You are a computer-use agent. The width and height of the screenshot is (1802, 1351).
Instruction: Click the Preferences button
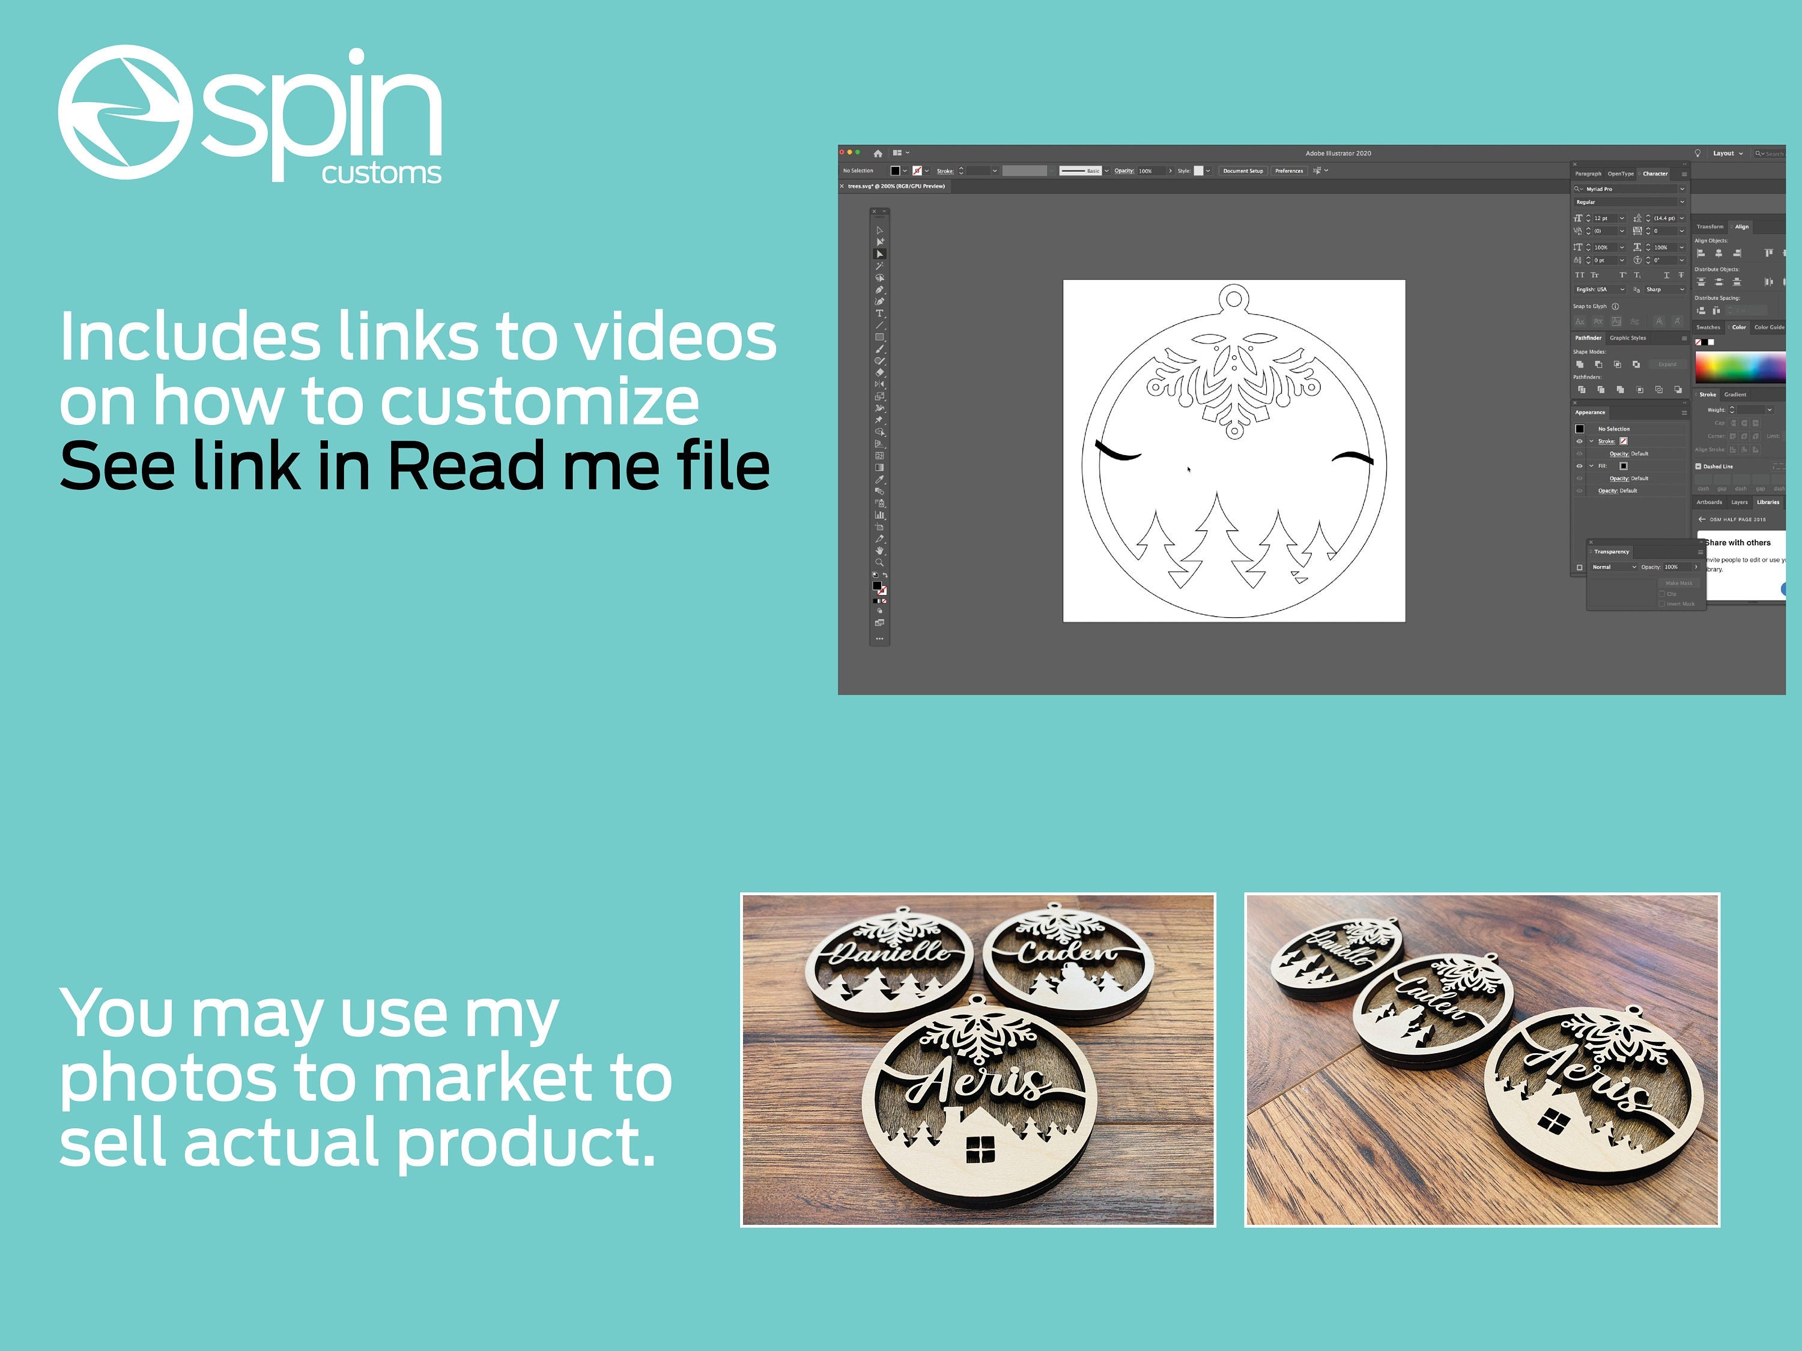[1289, 171]
